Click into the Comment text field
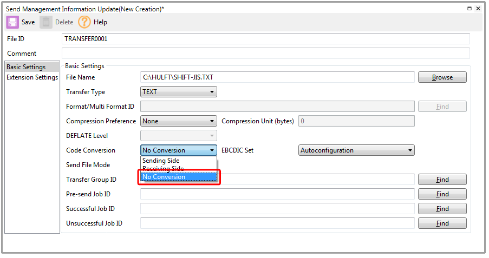Image resolution: width=489 pixels, height=258 pixels. coord(265,54)
